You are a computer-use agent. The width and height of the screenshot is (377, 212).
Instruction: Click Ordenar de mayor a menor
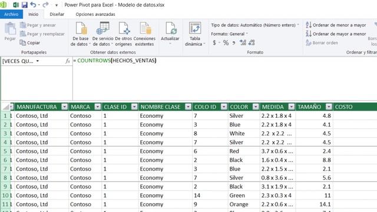pos(336,34)
